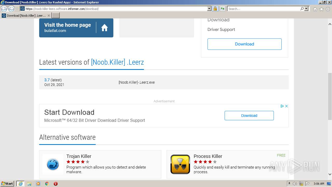Viewport: 332px width, 187px height.
Task: Click the volume speaker tray icon
Action: (x=295, y=184)
